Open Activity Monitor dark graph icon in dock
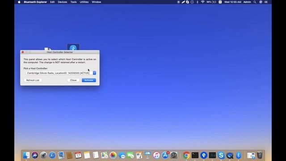The image size is (286, 161). pos(212,155)
